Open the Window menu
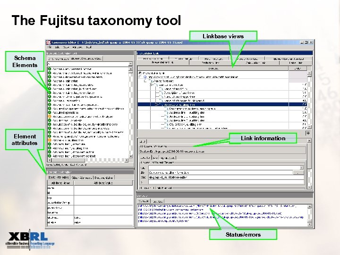This screenshot has height=255, width=340. [77, 47]
